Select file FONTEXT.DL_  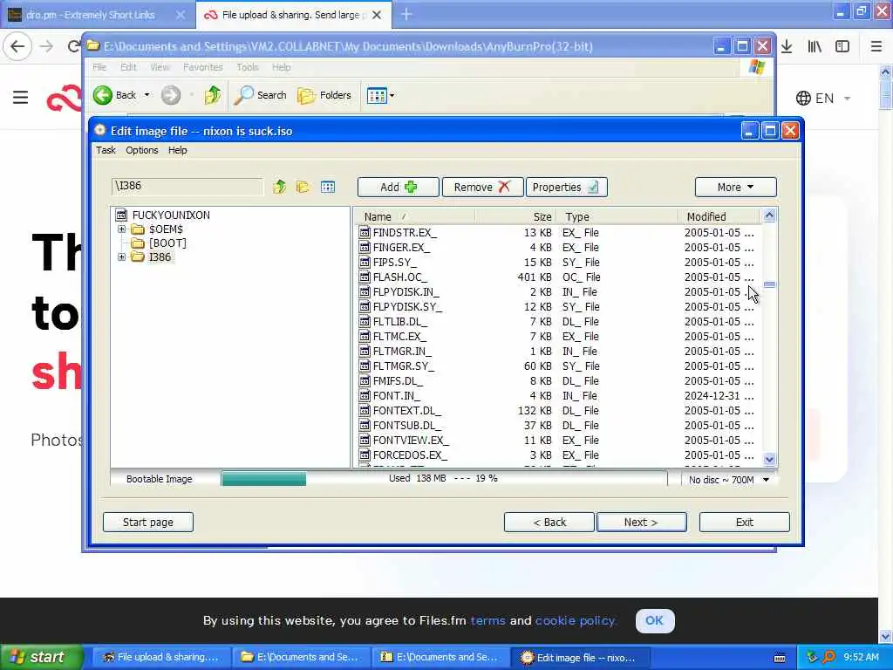(x=407, y=410)
